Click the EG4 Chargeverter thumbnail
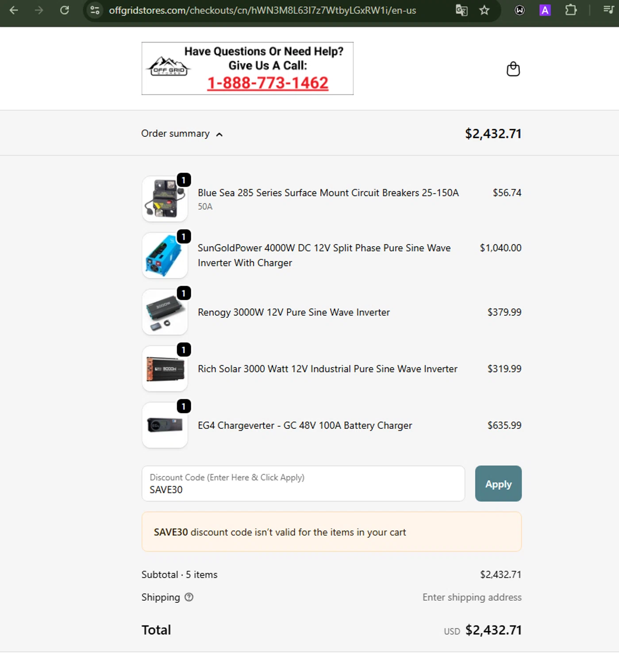This screenshot has width=619, height=664. tap(165, 425)
